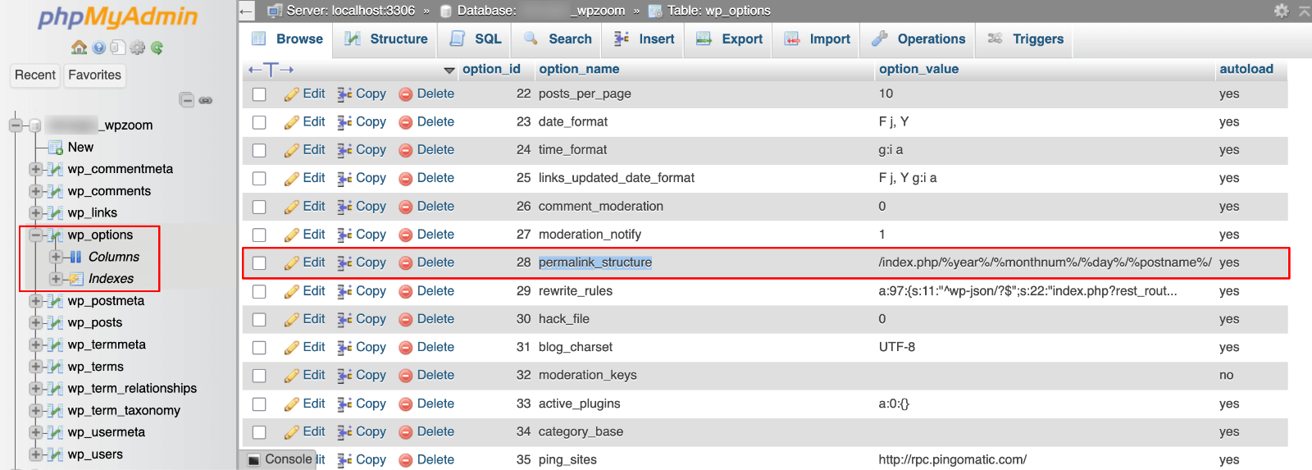Click the collapse all tree icon

tap(187, 100)
